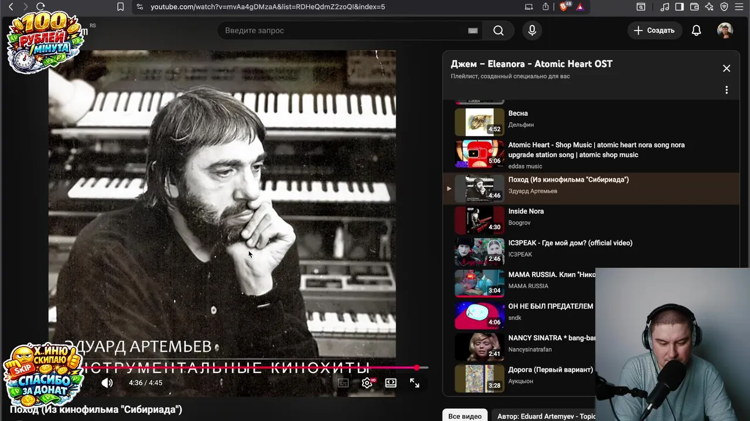Play Весна by Дельфин from playlist
The height and width of the screenshot is (421, 750).
(591, 122)
